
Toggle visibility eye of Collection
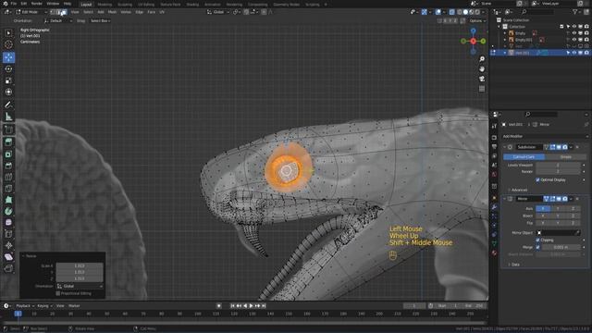[x=573, y=27]
